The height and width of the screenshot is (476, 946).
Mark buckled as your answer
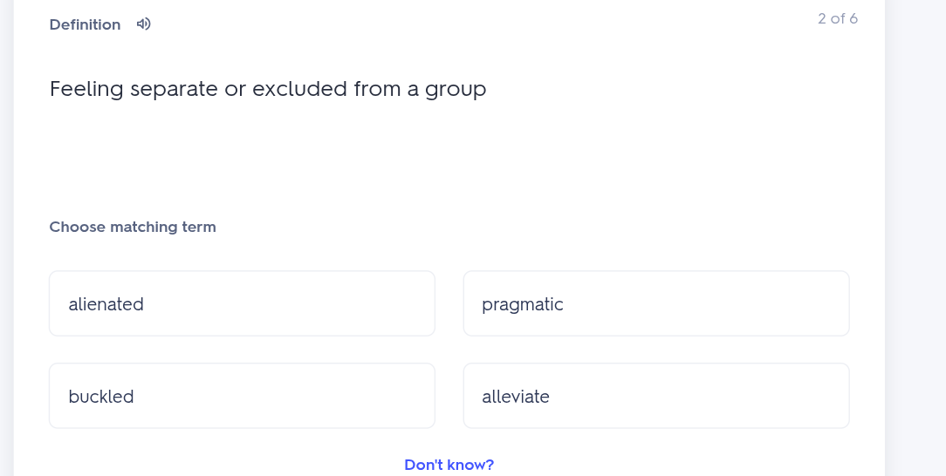click(x=242, y=396)
